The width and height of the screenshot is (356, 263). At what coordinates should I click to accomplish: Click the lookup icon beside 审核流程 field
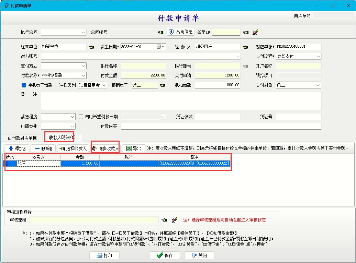click(x=164, y=220)
